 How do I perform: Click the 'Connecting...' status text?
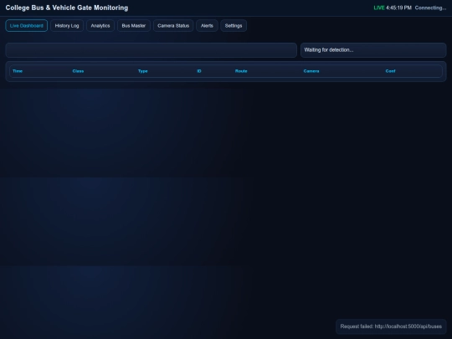pos(430,8)
